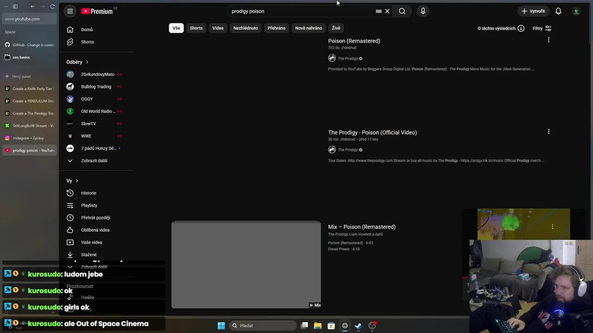
Task: Click the Windows taskbar Hledat search box
Action: pyautogui.click(x=263, y=326)
